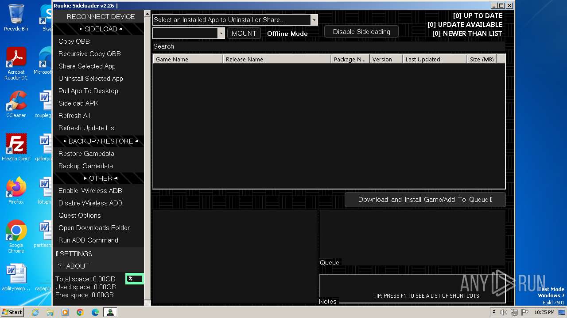
Task: Click sidebar scrollbar up arrow
Action: 148,15
